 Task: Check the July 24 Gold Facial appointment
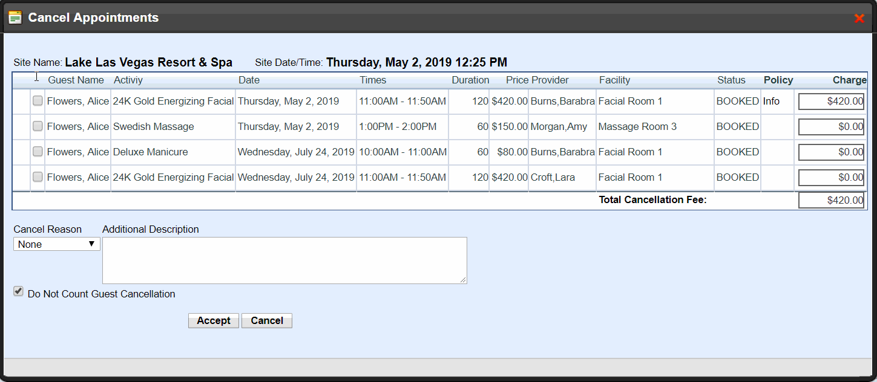(38, 177)
